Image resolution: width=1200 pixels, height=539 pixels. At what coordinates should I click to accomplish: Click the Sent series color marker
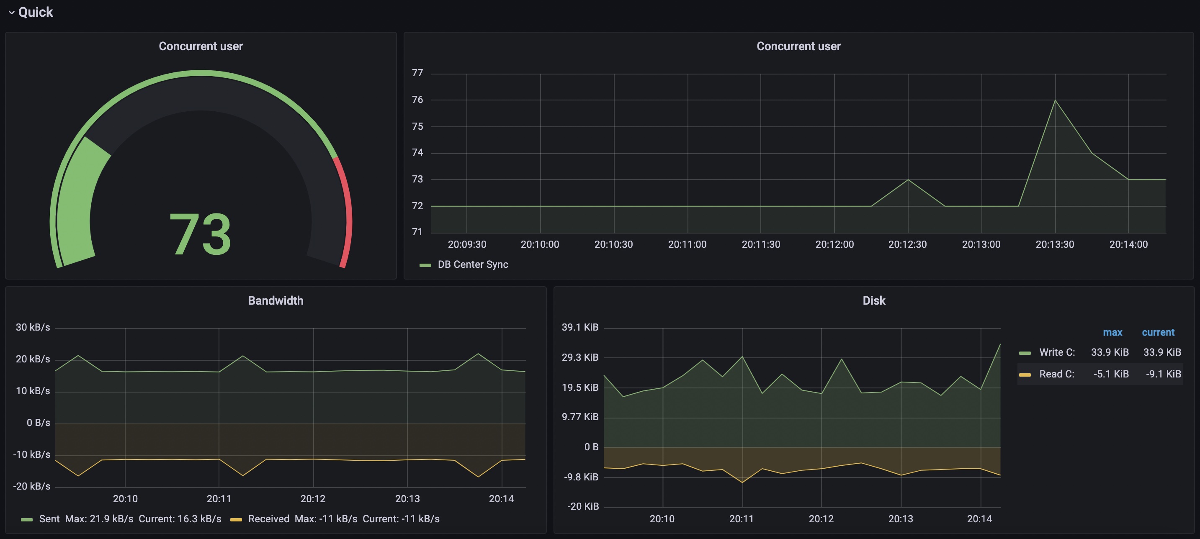pyautogui.click(x=26, y=519)
